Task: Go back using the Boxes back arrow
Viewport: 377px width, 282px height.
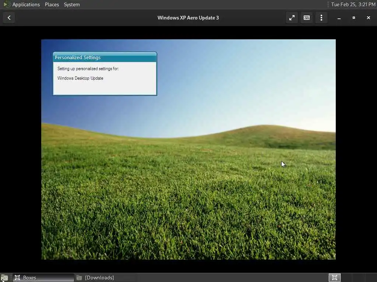Action: tap(9, 18)
